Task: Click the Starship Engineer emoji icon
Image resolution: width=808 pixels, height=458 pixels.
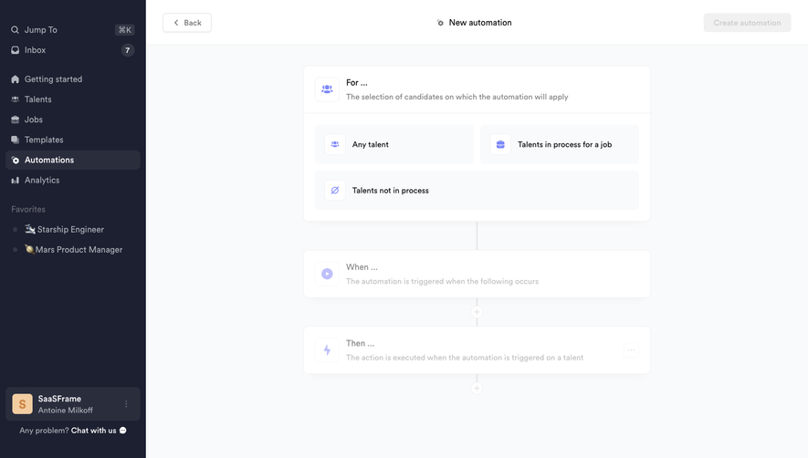Action: pyautogui.click(x=30, y=229)
